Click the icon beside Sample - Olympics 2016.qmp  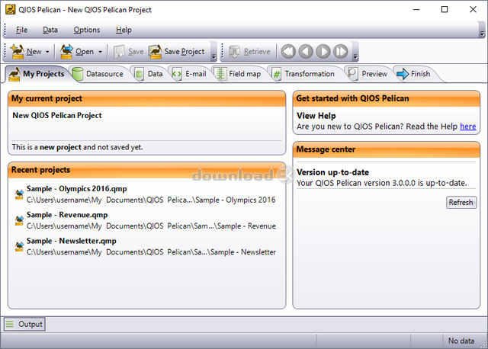coord(19,194)
